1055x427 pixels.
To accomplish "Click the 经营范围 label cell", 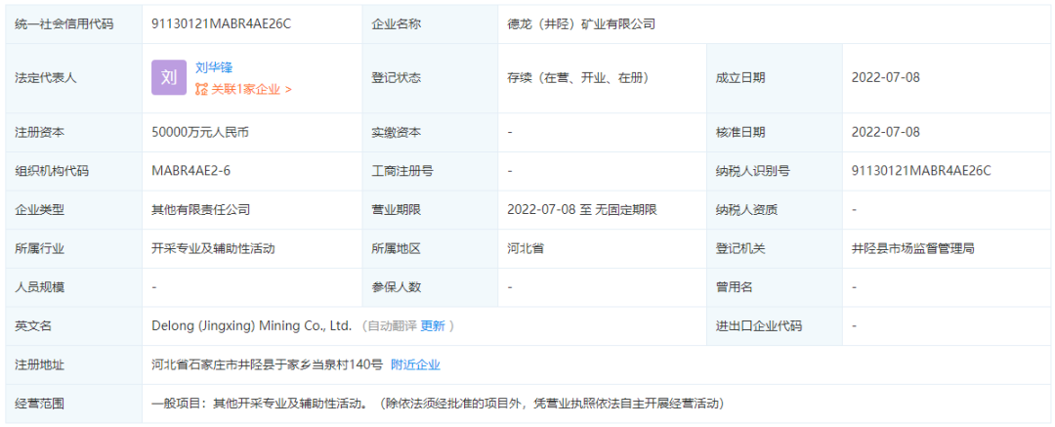I will tap(73, 405).
